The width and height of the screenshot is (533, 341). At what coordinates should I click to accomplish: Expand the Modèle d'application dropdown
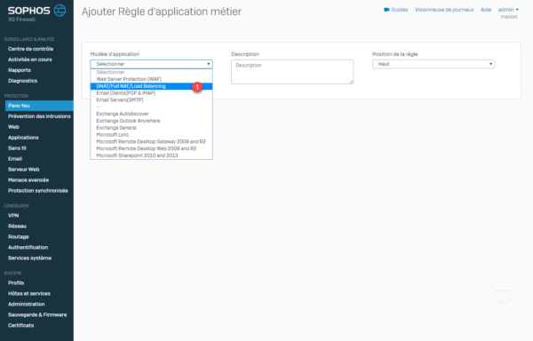pyautogui.click(x=151, y=64)
